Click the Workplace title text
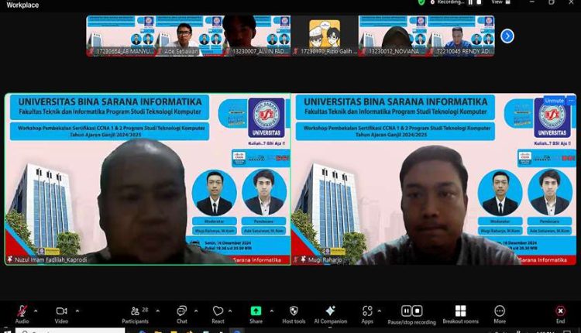Screen dimensions: 581x333 click(22, 5)
